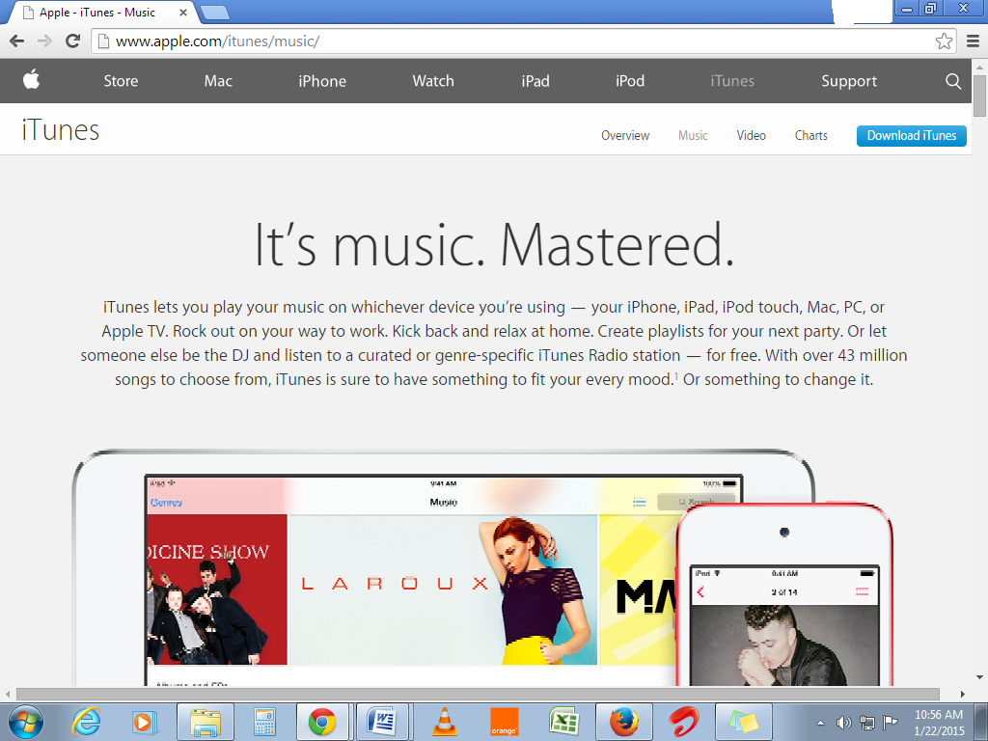988x741 pixels.
Task: Open the Calculator from the taskbar
Action: 264,722
